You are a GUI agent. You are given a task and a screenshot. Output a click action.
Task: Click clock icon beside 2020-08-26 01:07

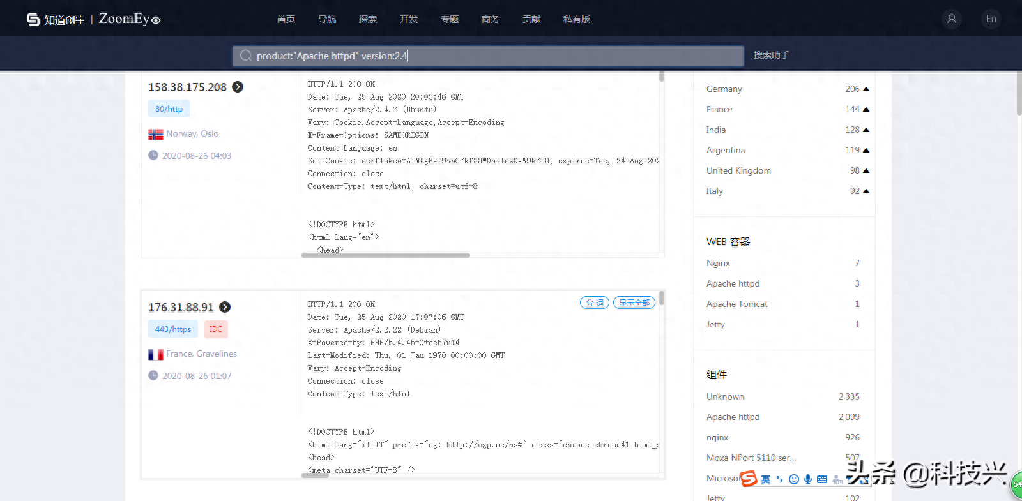[153, 375]
